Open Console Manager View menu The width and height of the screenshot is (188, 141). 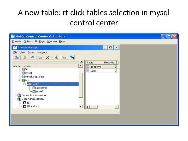point(22,52)
